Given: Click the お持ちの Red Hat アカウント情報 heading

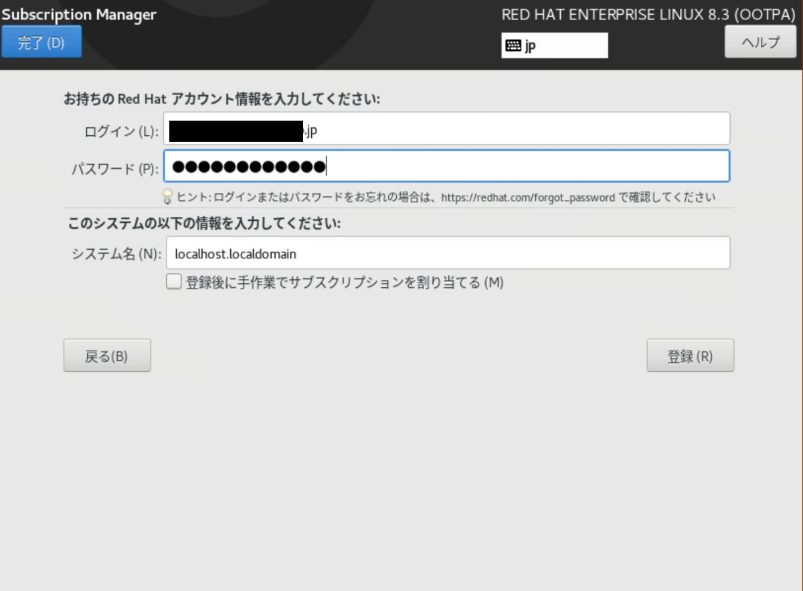Looking at the screenshot, I should coord(221,99).
